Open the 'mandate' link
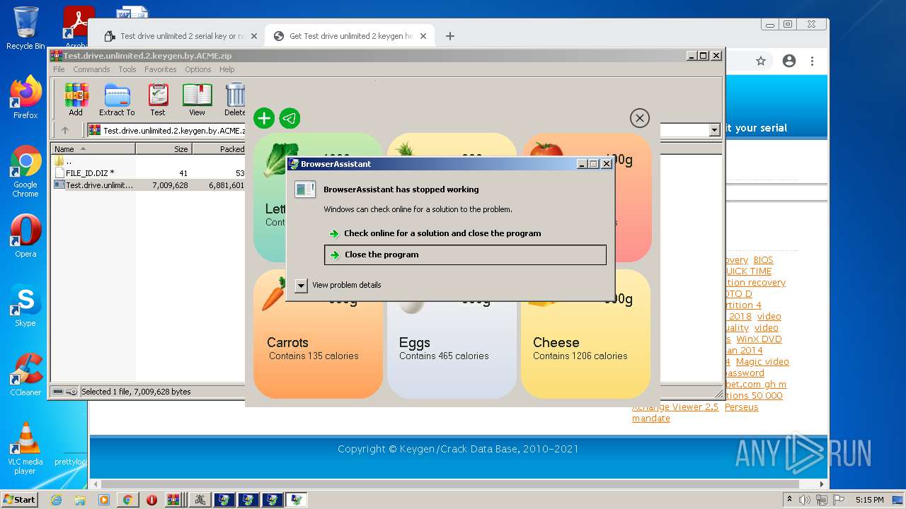906x509 pixels. (650, 419)
